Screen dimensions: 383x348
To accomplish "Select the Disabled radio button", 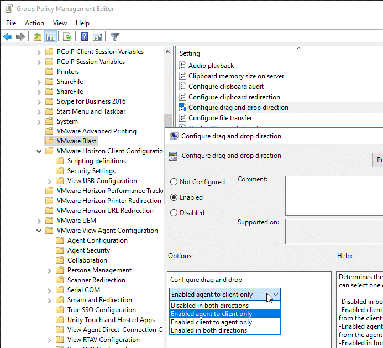I will pyautogui.click(x=174, y=212).
